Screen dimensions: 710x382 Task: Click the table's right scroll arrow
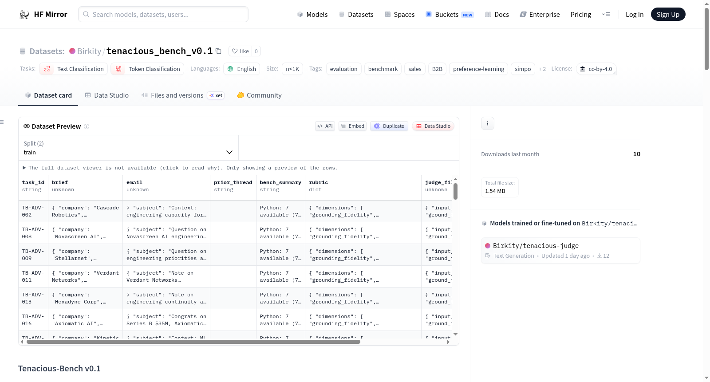click(x=448, y=342)
